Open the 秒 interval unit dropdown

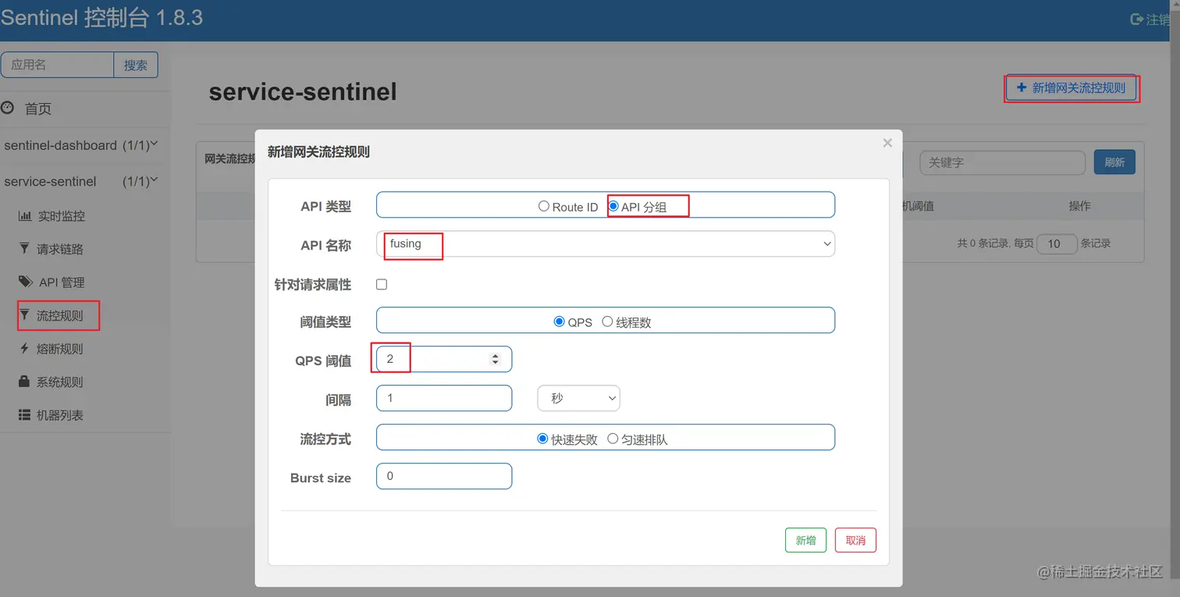578,398
